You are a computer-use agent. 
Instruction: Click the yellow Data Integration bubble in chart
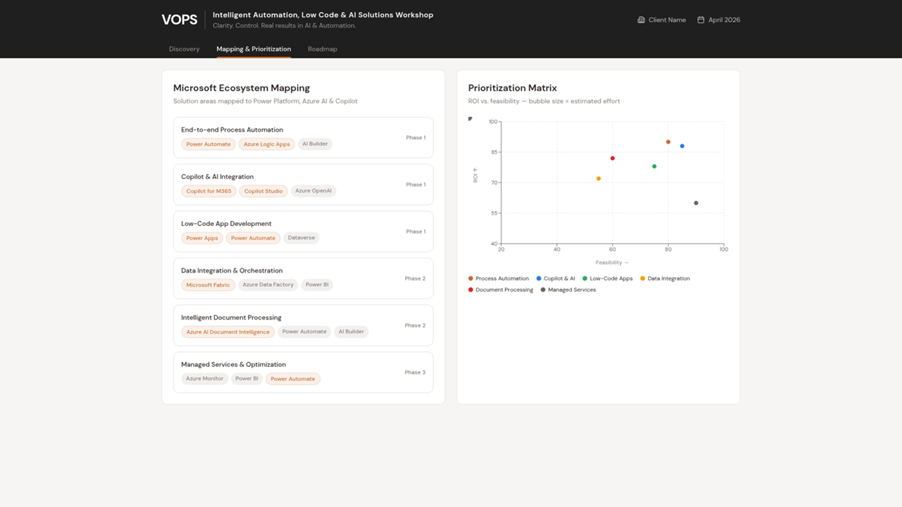[598, 179]
